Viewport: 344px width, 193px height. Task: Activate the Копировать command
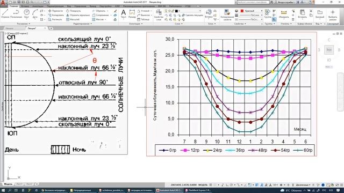coord(56,15)
